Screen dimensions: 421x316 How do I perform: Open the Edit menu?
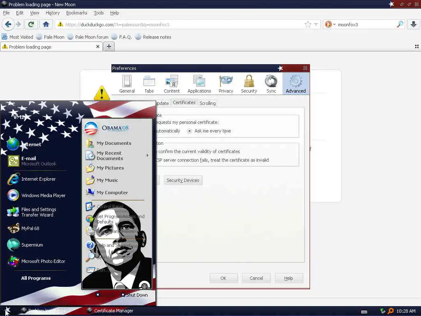click(x=20, y=13)
